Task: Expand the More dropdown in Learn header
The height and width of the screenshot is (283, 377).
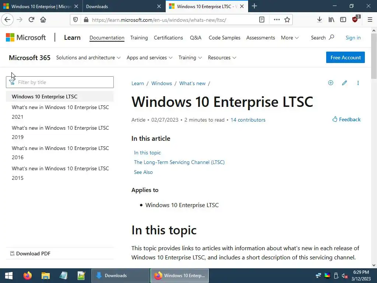Action: point(290,38)
